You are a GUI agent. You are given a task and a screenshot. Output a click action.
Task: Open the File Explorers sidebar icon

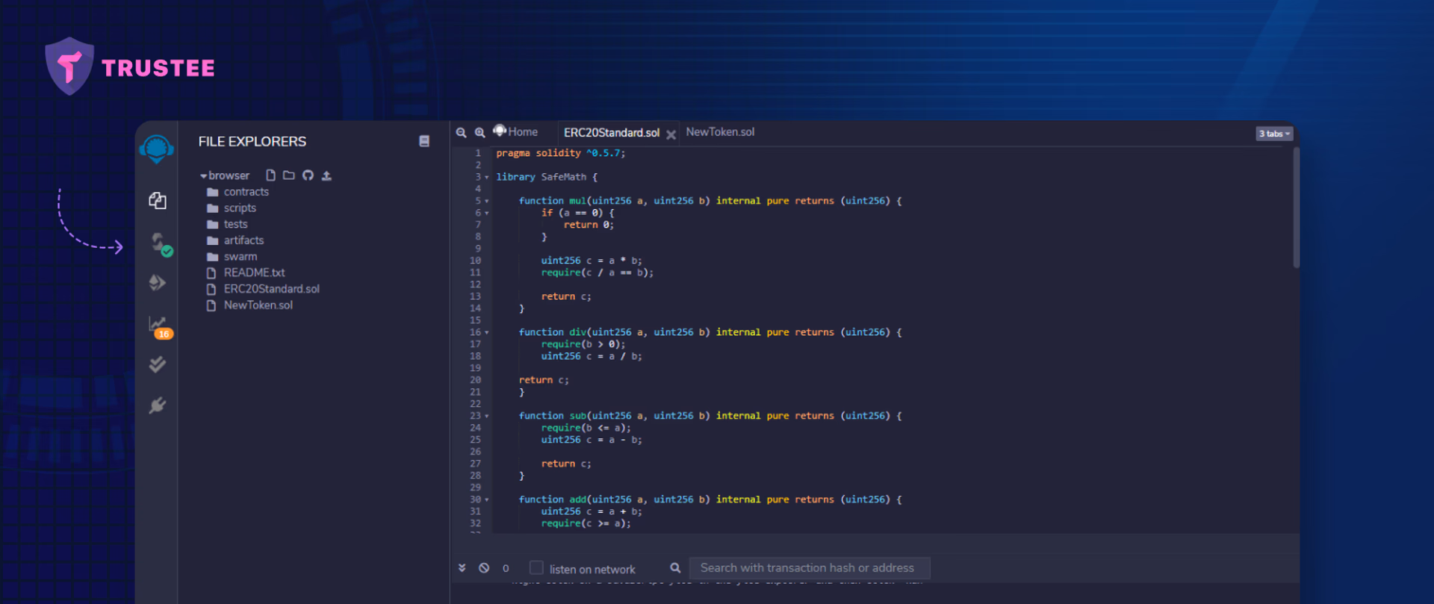click(158, 201)
